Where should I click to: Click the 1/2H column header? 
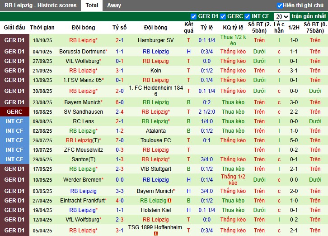[294, 28]
